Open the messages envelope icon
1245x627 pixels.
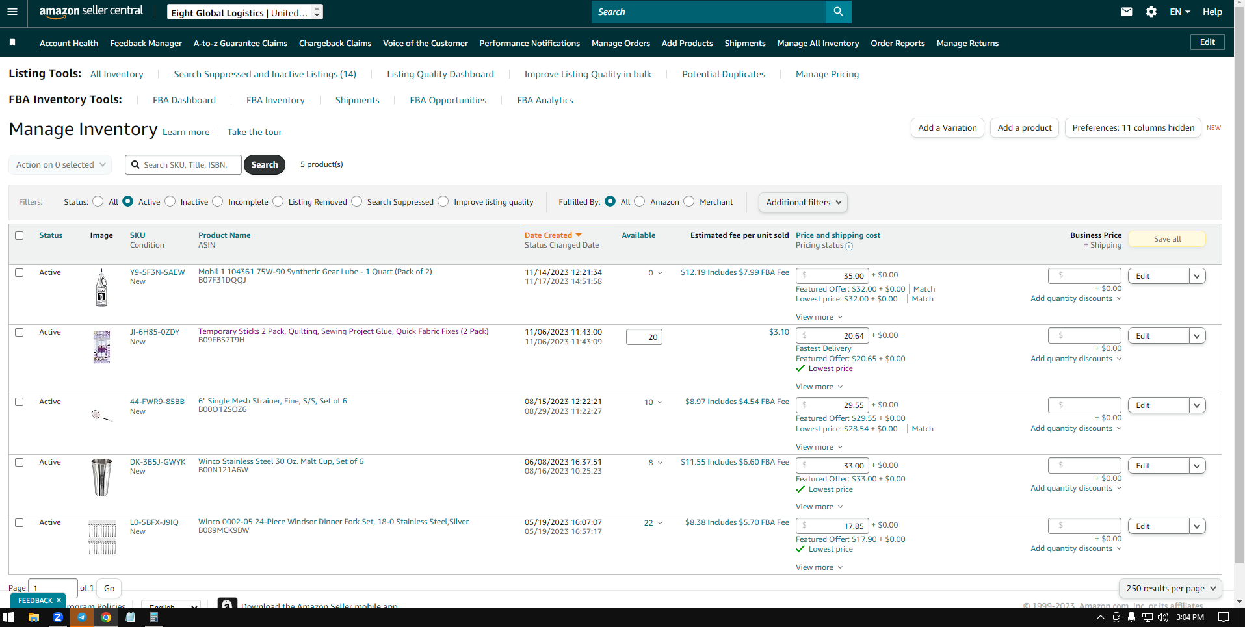1127,12
